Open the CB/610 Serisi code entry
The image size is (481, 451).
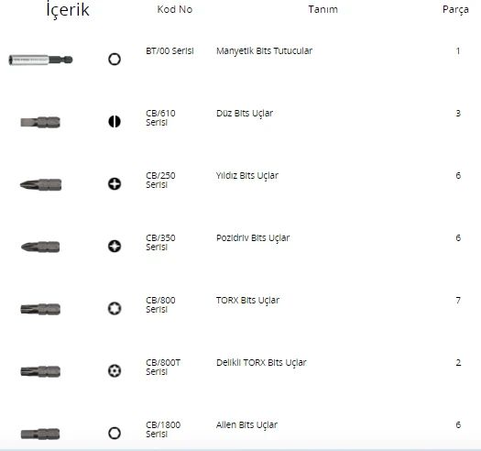[160, 117]
